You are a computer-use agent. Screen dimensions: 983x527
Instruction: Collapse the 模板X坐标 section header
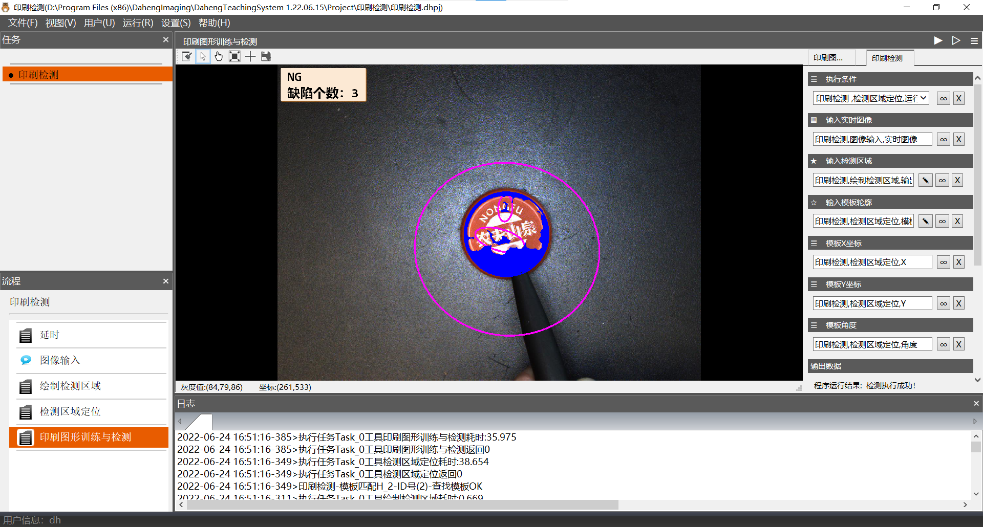890,243
